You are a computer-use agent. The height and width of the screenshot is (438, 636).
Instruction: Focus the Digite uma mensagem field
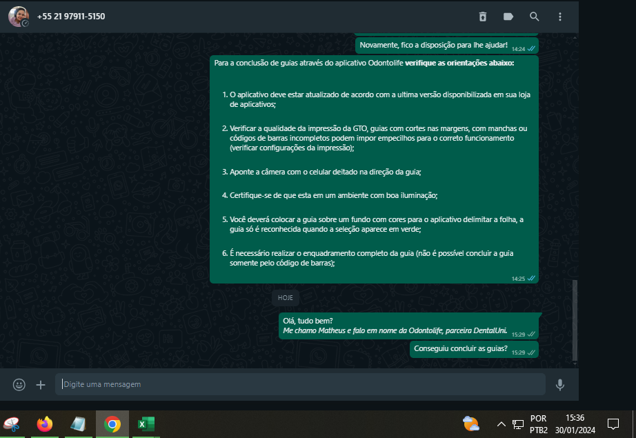coord(300,384)
